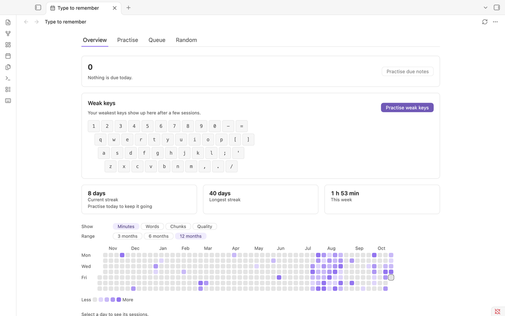Click the darkest More legend swatch

pyautogui.click(x=119, y=300)
